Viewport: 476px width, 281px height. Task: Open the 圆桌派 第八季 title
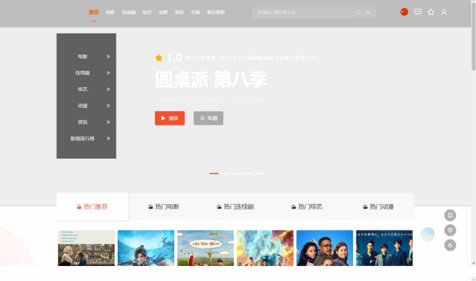[x=211, y=79]
